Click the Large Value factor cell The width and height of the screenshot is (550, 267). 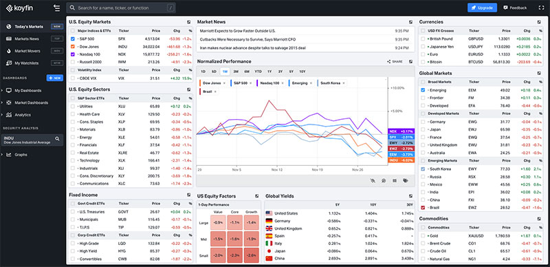point(219,222)
